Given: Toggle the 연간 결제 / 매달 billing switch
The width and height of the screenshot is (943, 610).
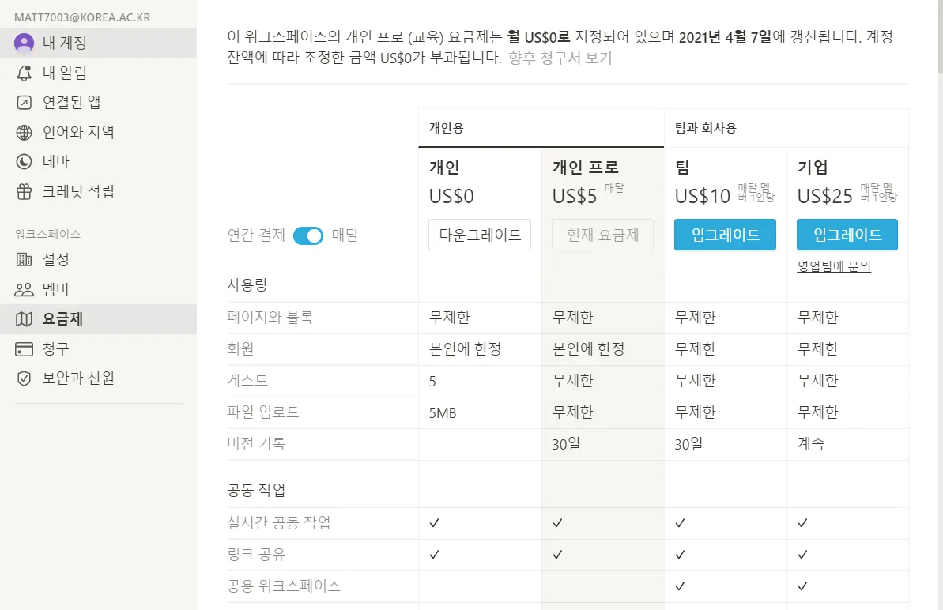Looking at the screenshot, I should (x=308, y=235).
